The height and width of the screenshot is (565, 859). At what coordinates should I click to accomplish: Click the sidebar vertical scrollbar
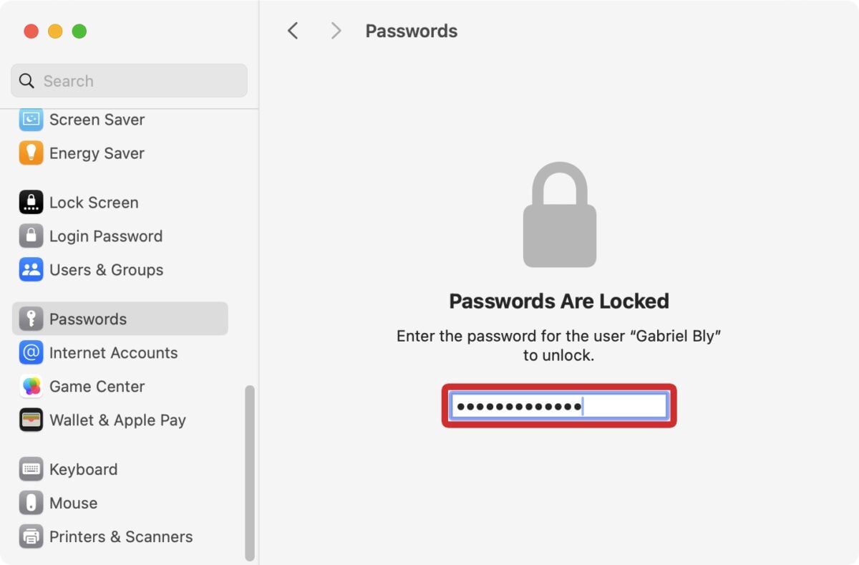pyautogui.click(x=249, y=473)
